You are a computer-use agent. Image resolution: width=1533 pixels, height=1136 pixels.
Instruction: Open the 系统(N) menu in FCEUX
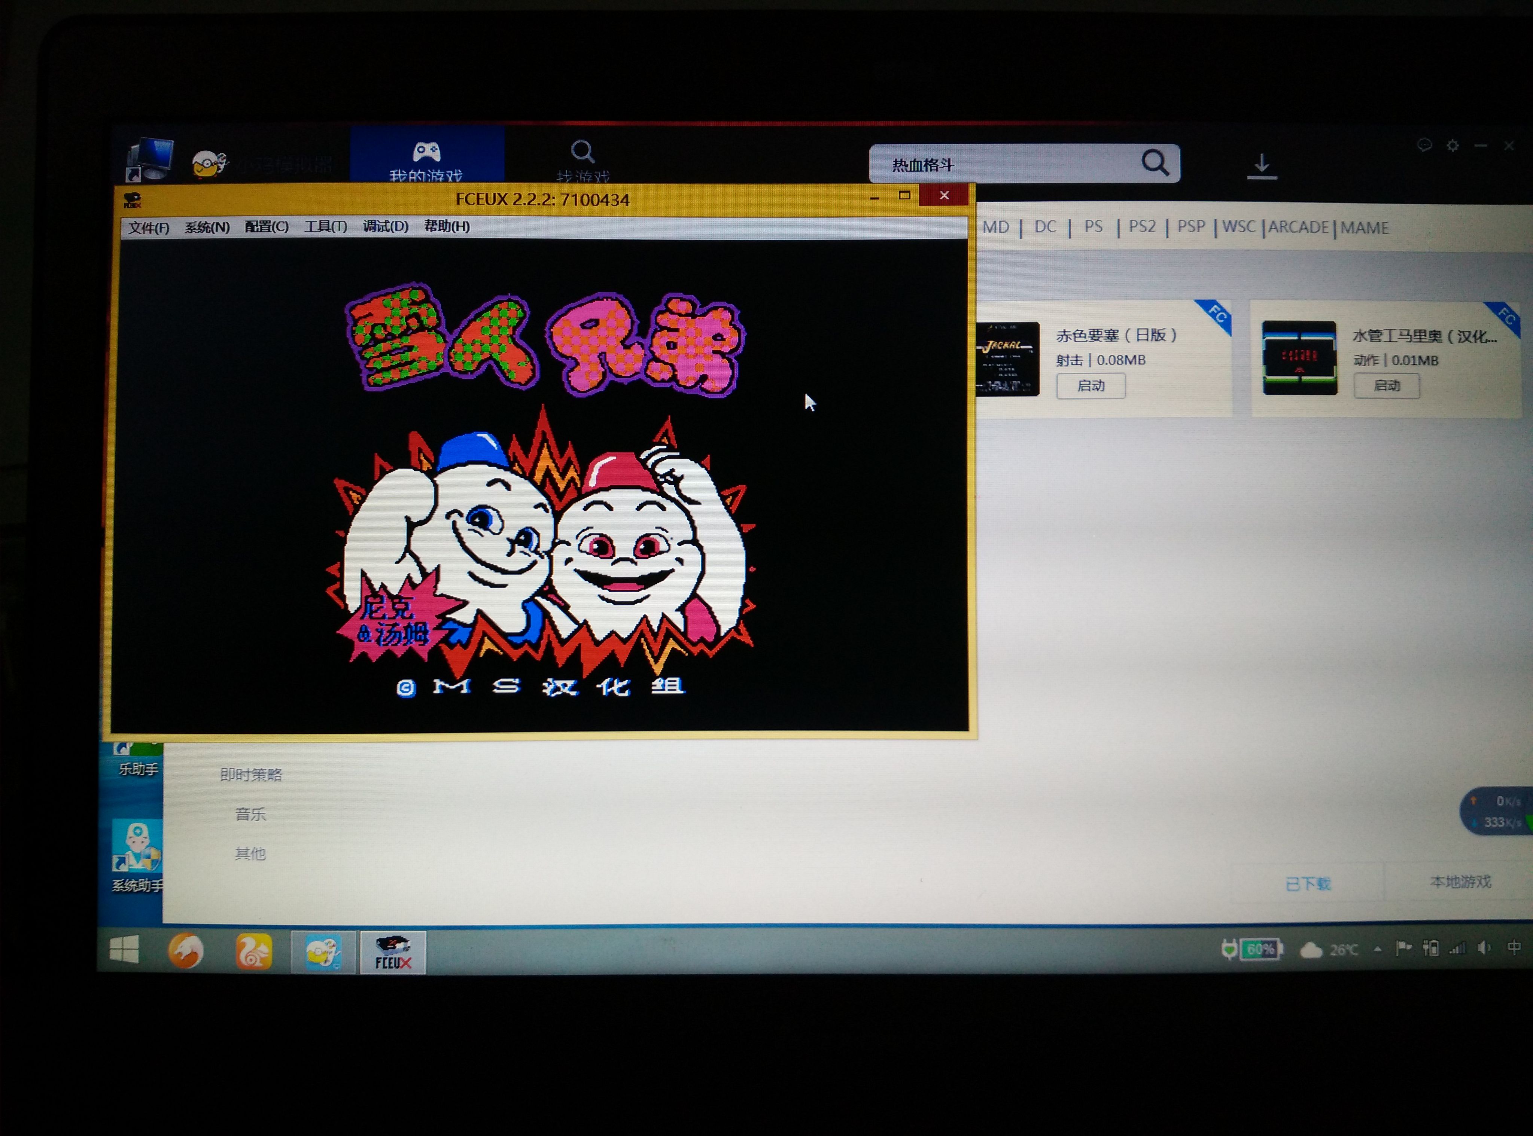tap(207, 227)
